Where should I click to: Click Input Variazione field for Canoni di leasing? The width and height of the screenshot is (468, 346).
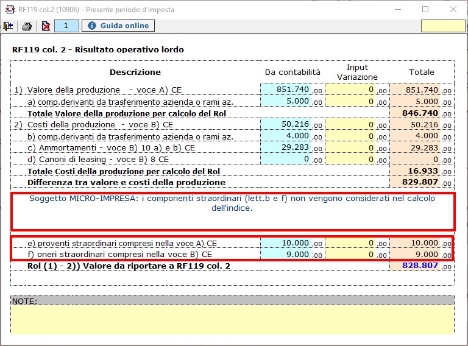pos(350,159)
